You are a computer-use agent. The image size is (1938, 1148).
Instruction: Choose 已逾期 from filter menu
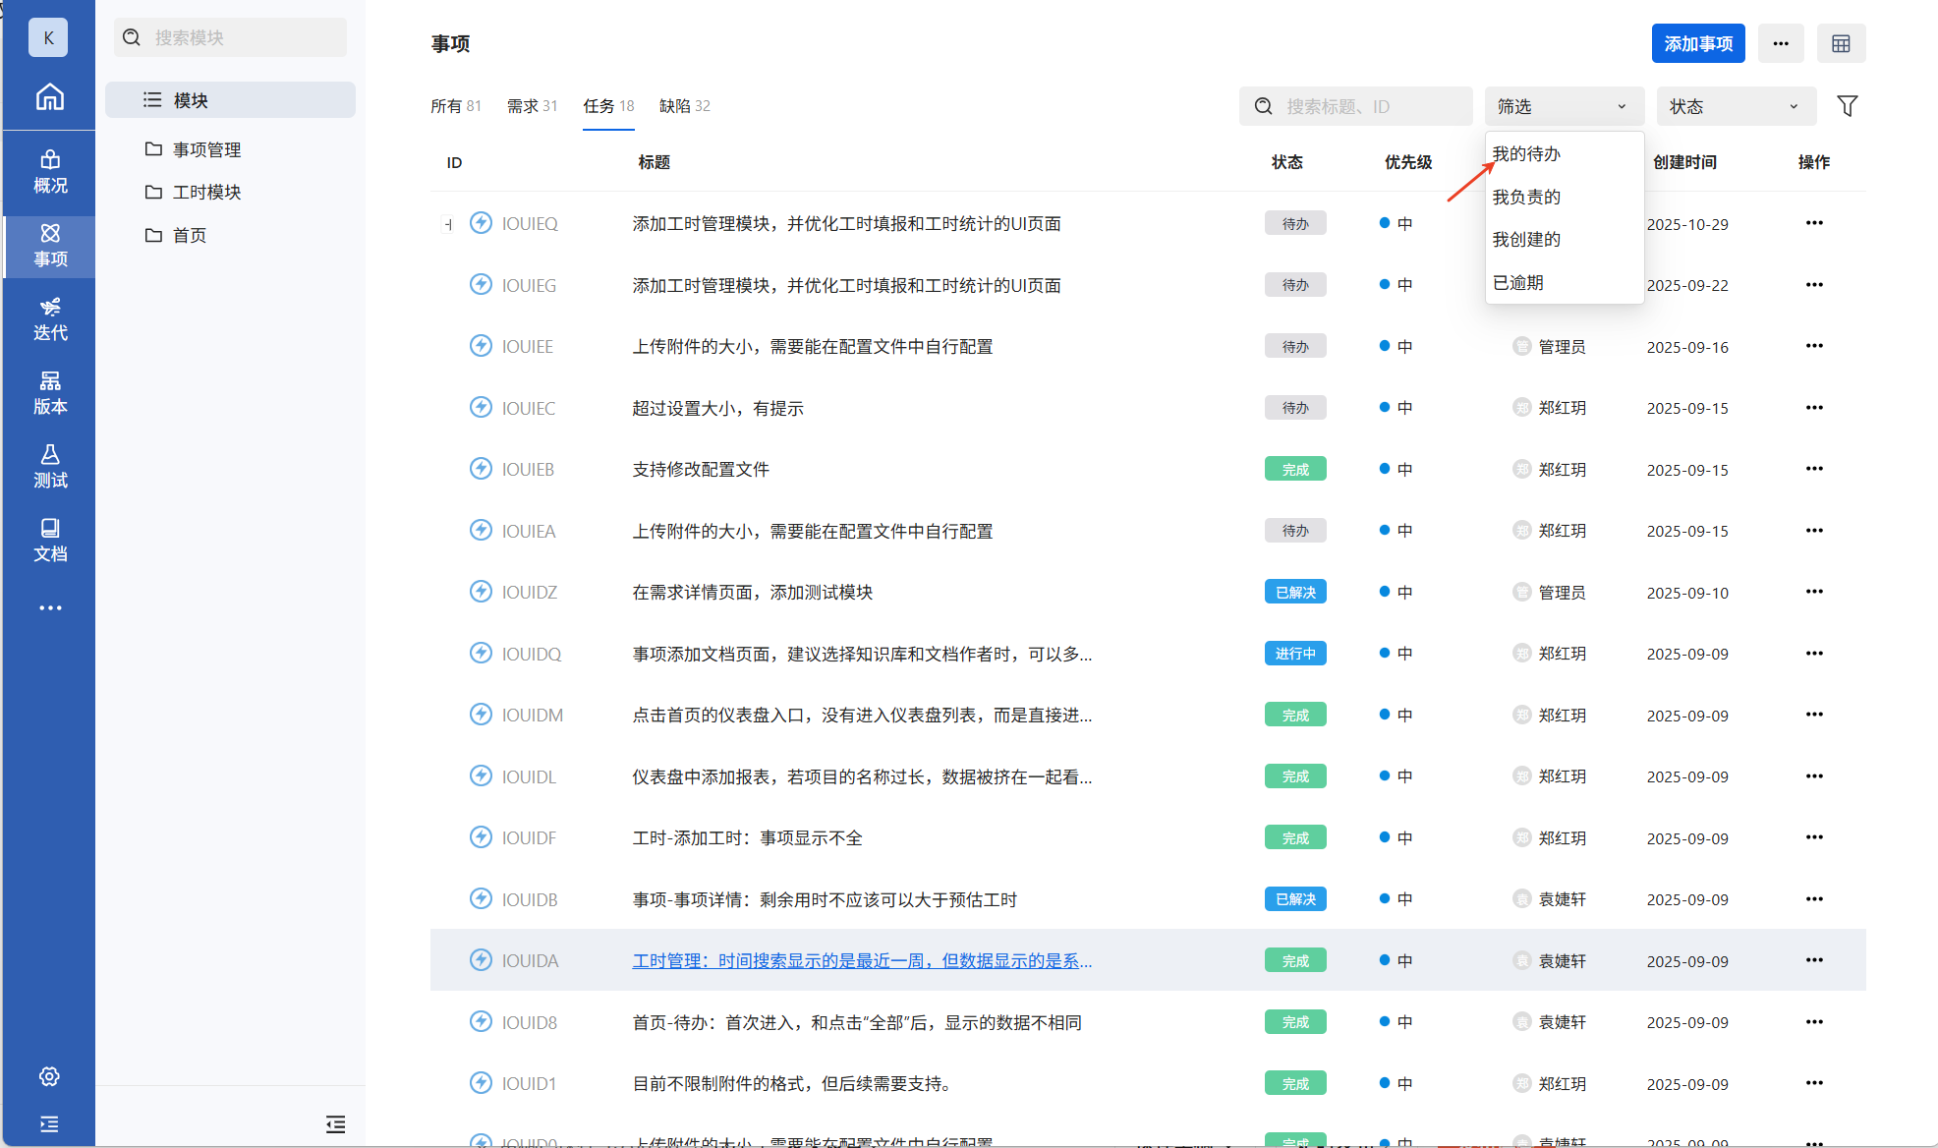[1518, 283]
